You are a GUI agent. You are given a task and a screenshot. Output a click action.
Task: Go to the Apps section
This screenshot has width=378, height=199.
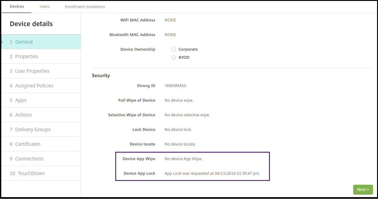tap(21, 100)
